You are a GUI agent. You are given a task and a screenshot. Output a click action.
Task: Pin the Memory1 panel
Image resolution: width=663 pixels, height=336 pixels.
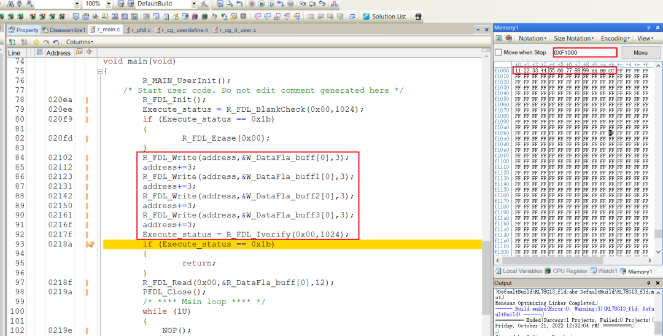click(x=649, y=28)
